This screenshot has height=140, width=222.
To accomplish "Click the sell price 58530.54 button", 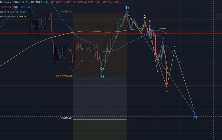I will [6, 7].
